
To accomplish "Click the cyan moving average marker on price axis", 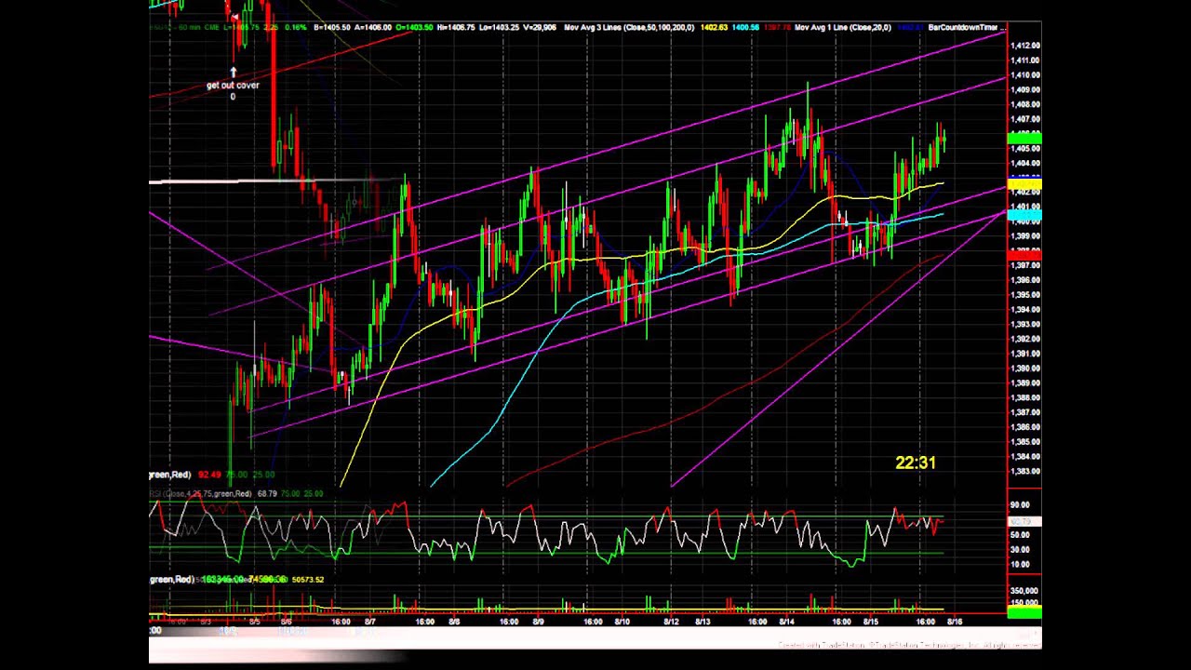I will tap(1024, 216).
